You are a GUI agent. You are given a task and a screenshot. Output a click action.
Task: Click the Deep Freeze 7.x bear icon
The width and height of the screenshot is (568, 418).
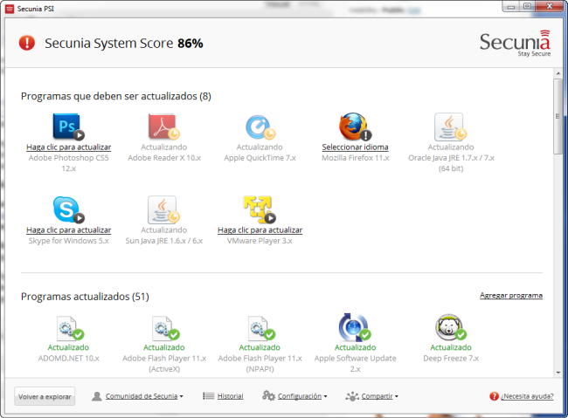click(450, 328)
